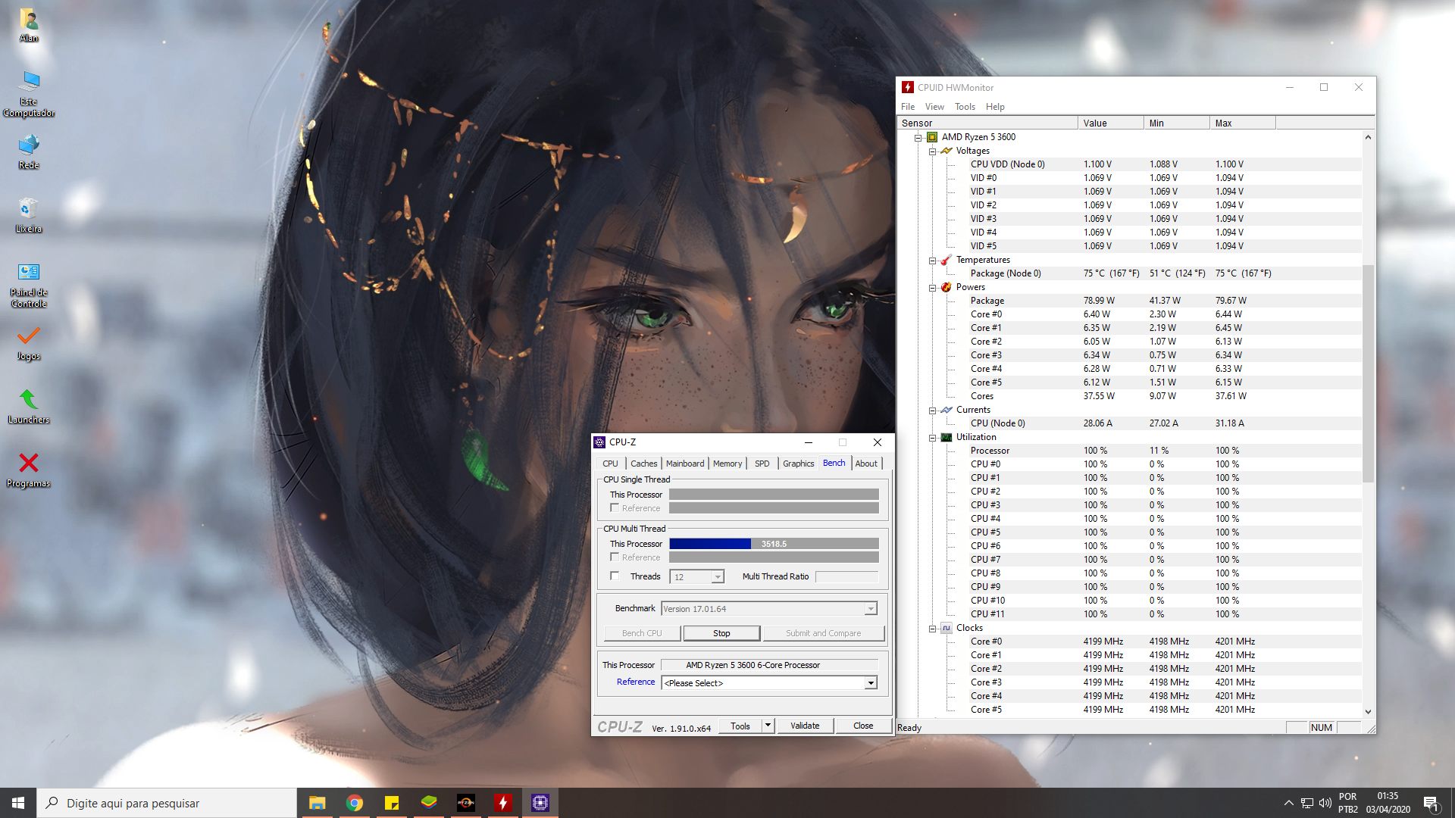Switch to the Caches tab
This screenshot has width=1455, height=818.
(x=643, y=464)
